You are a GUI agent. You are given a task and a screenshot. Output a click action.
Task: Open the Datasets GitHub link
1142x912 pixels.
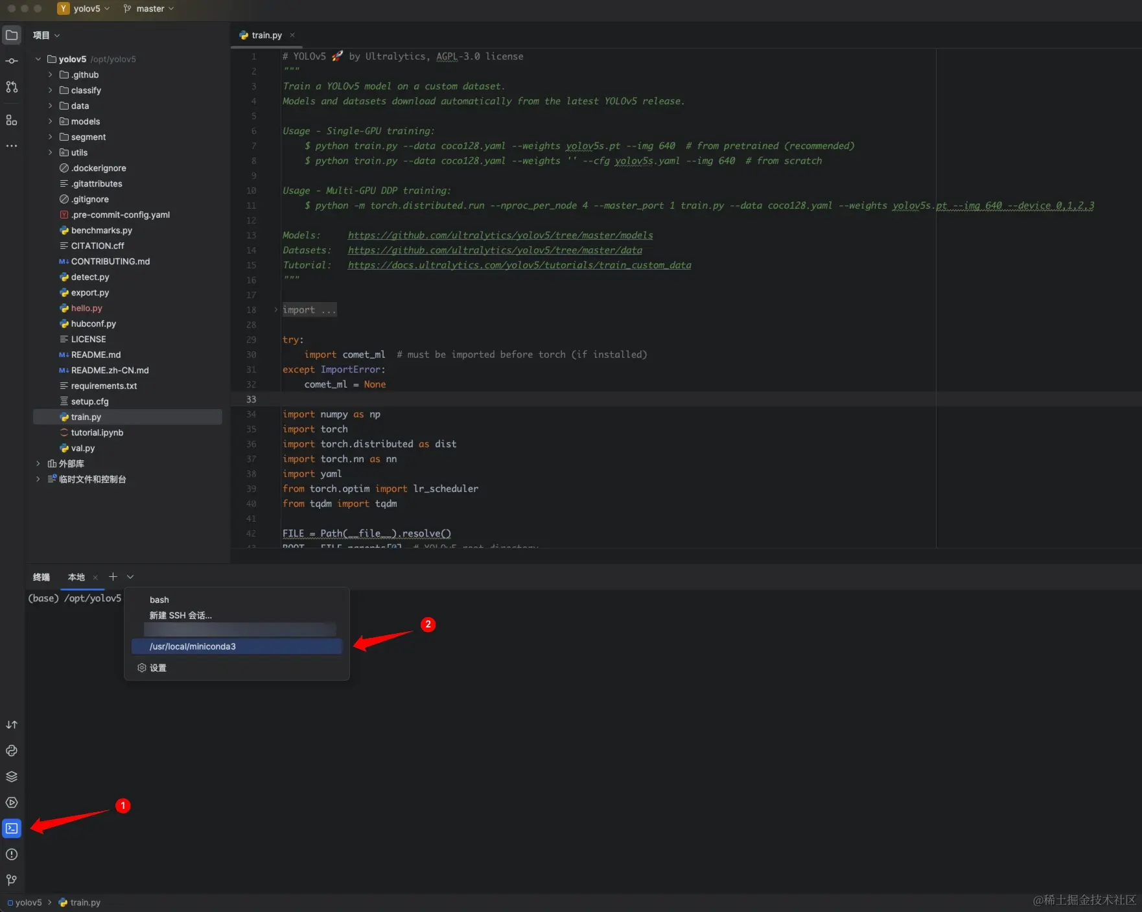495,250
